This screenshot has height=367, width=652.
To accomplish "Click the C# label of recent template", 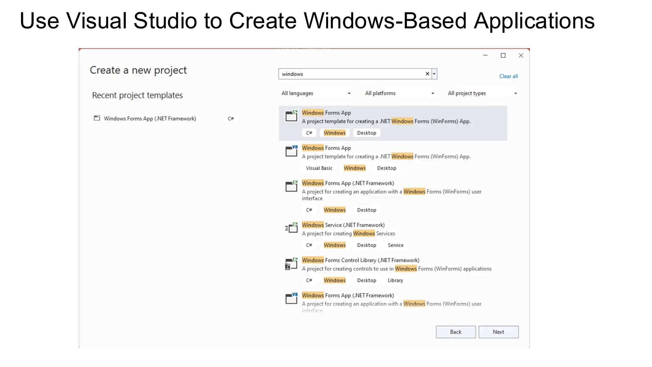I will point(231,119).
